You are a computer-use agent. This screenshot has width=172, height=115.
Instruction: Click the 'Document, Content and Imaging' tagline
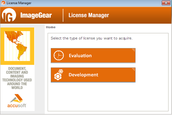click(17, 78)
